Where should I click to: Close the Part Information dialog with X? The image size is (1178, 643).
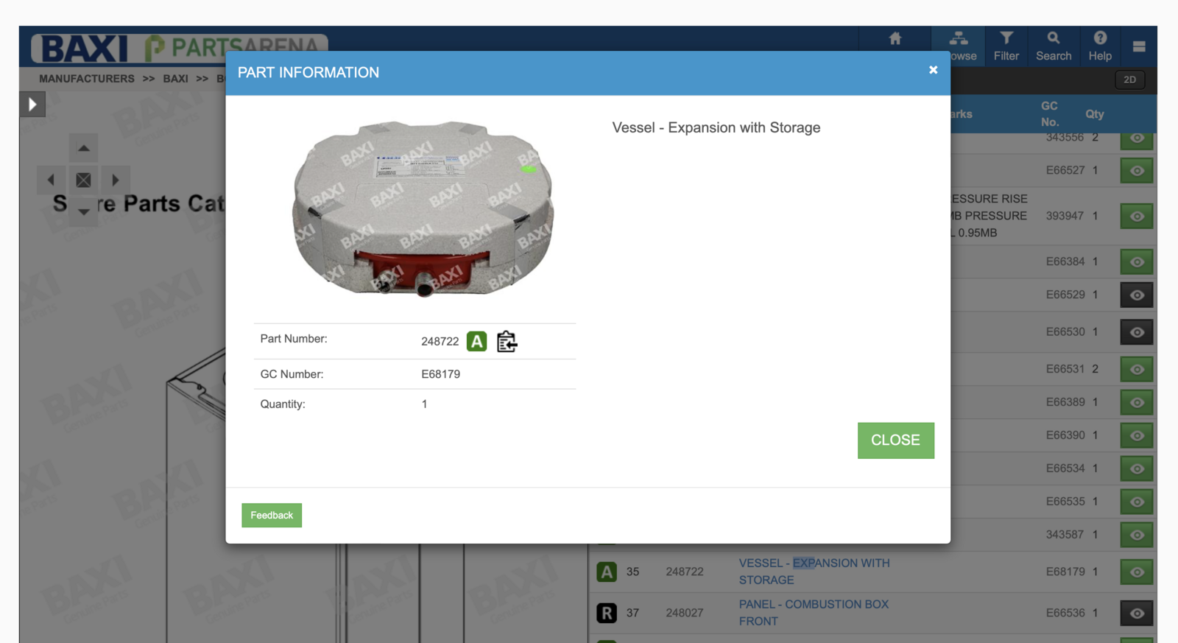pyautogui.click(x=933, y=70)
